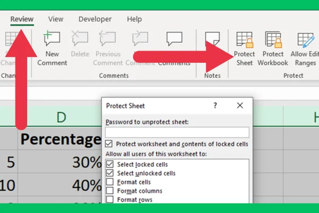The image size is (319, 213).
Task: Click the Protect Sheet dialog help question mark
Action: click(x=215, y=105)
